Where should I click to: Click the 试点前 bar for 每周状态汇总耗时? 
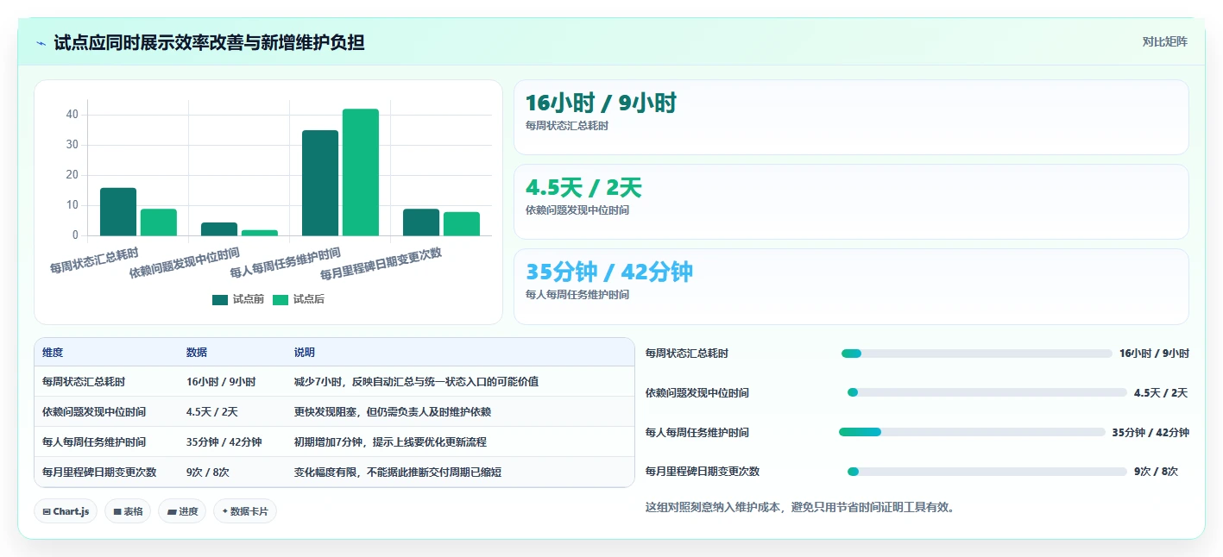click(118, 211)
